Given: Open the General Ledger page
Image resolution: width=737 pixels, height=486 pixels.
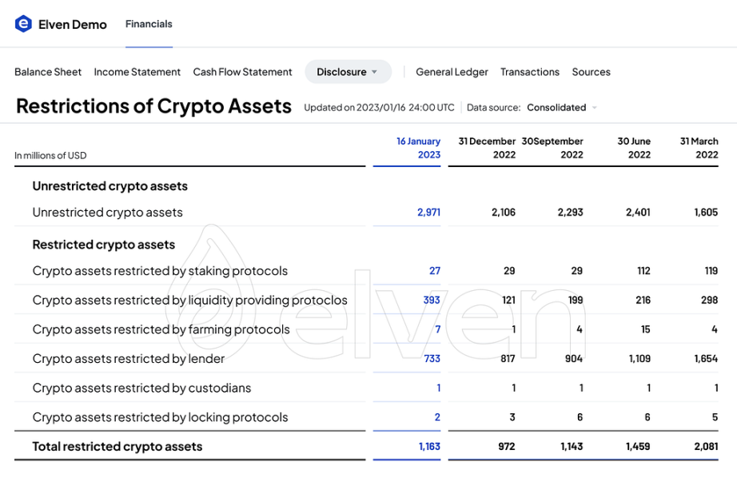Looking at the screenshot, I should (452, 72).
